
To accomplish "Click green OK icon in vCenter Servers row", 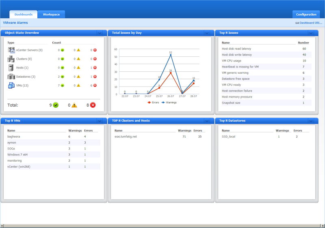I will pos(63,50).
